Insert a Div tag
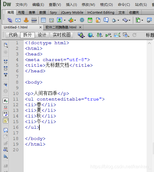The height and width of the screenshot is (172, 154). [51, 20]
